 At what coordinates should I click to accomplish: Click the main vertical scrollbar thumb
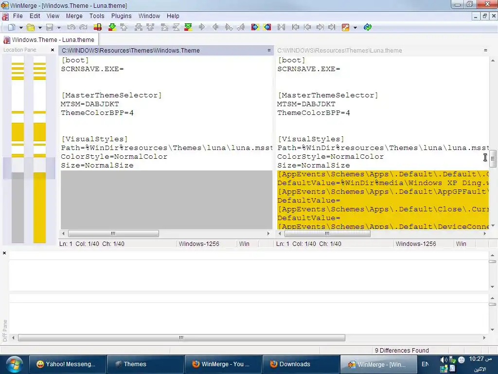point(493,158)
